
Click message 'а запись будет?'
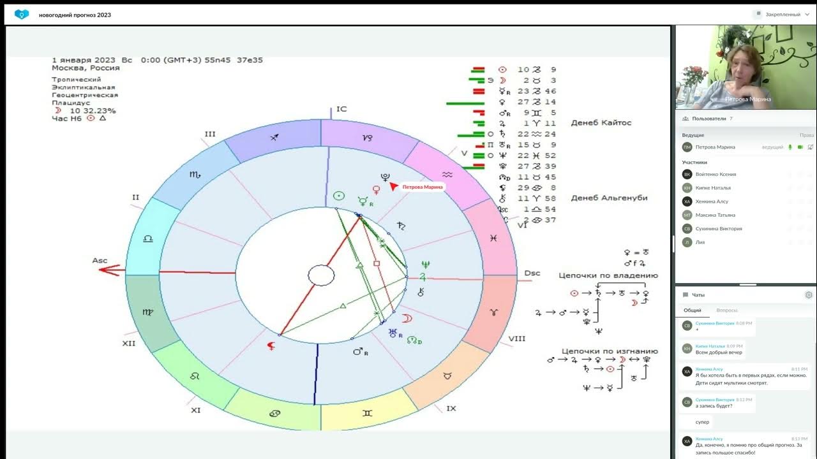714,406
